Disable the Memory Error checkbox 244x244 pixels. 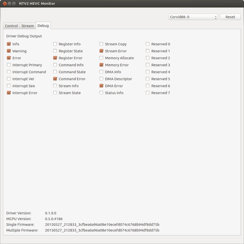coord(101,65)
